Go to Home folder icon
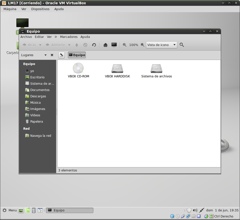 tap(105, 45)
